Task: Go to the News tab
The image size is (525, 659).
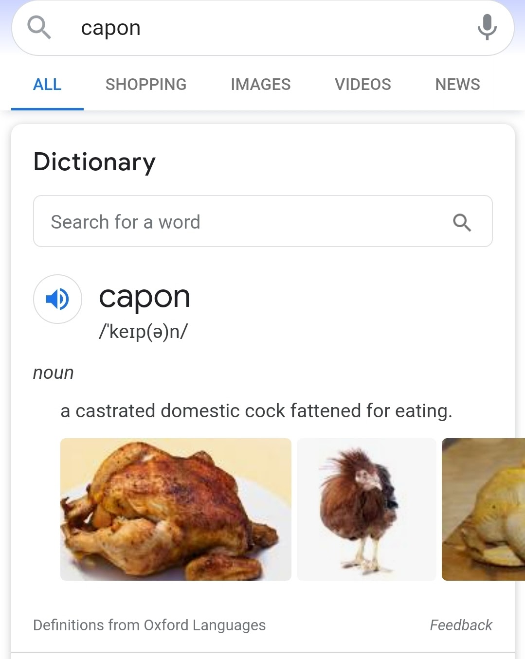Action: [x=457, y=85]
